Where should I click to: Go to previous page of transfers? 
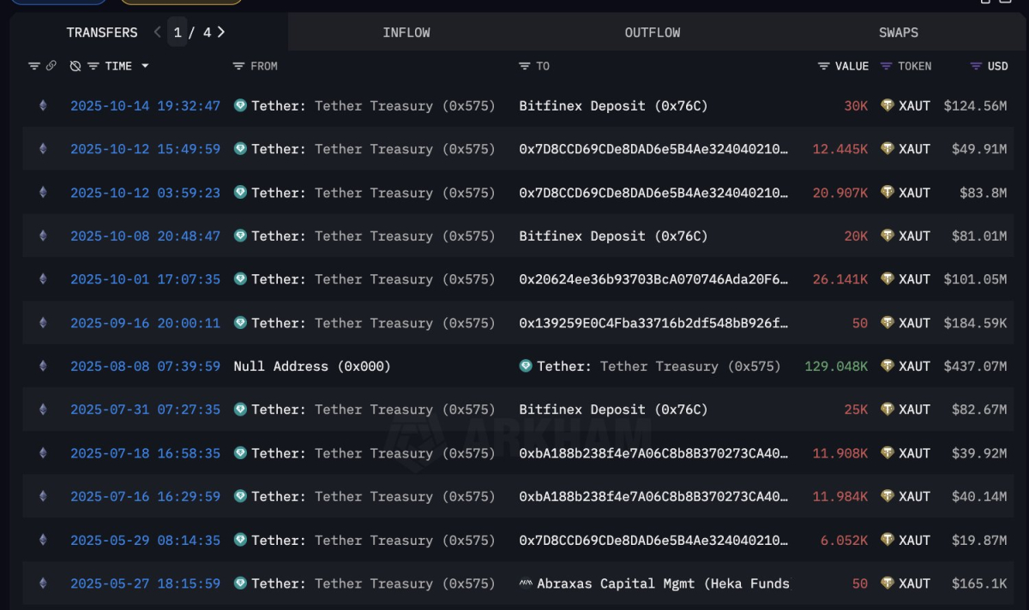(x=157, y=33)
